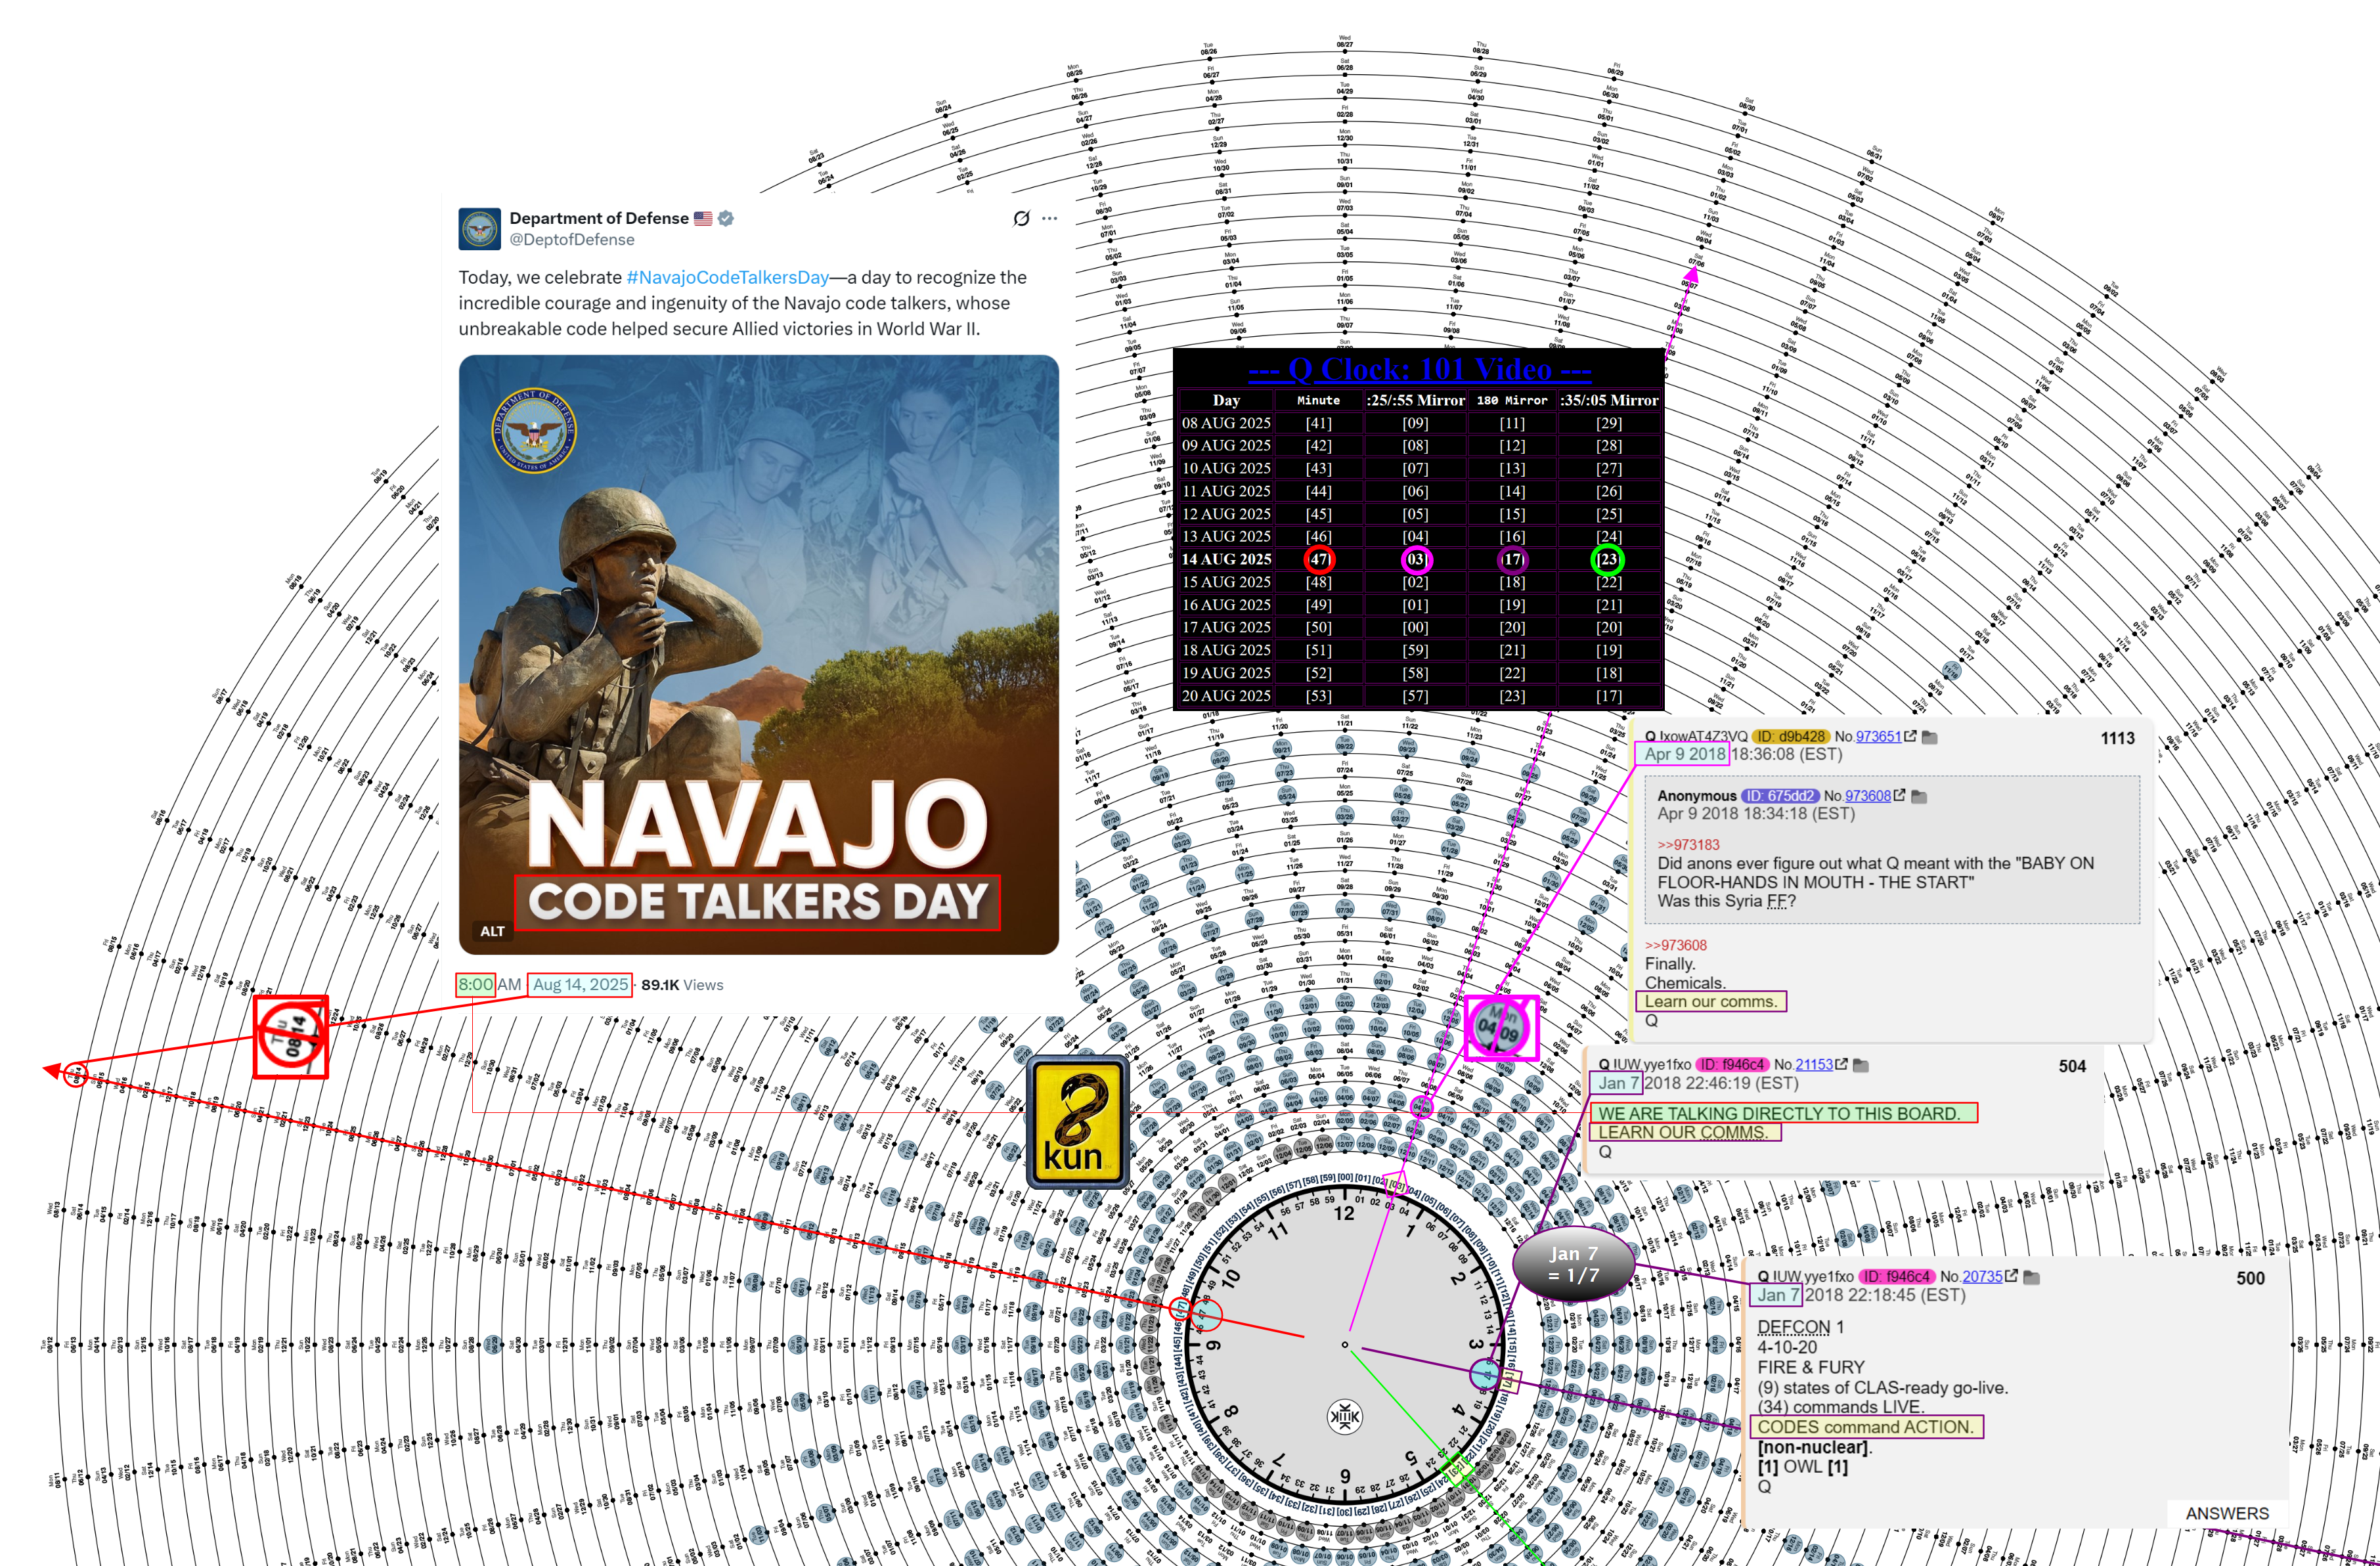
Task: Click the large 12 numeral on the clock face
Action: coord(1344,1213)
